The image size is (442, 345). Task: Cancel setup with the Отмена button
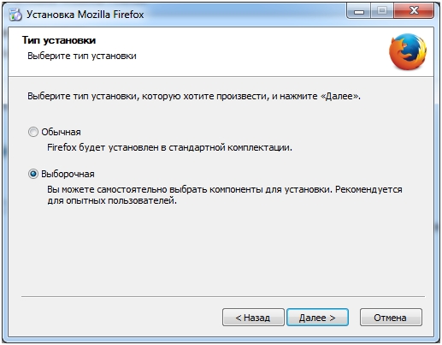391,317
